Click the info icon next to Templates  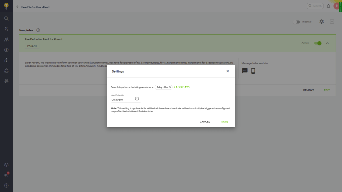[38, 30]
